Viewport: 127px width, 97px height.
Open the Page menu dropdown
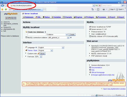point(111,9)
